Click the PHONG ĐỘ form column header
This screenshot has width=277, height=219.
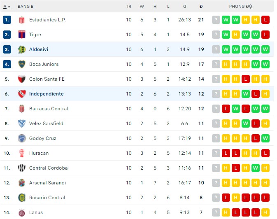tap(241, 7)
